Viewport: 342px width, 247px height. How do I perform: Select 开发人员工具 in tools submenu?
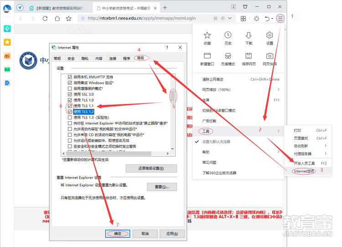coord(308,163)
